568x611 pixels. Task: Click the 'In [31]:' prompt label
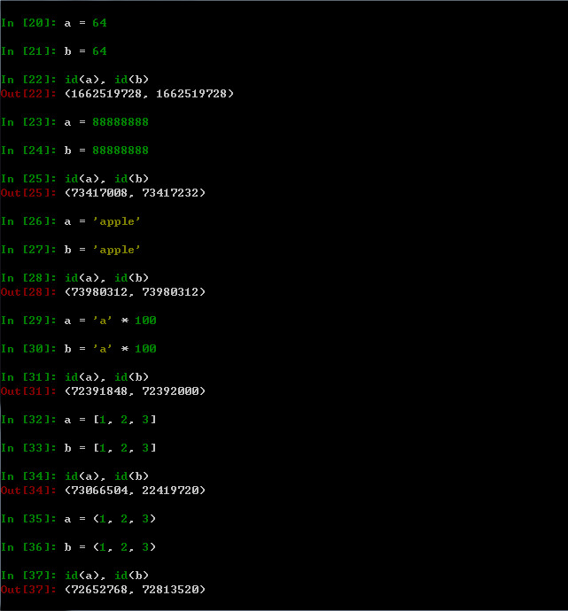click(28, 377)
